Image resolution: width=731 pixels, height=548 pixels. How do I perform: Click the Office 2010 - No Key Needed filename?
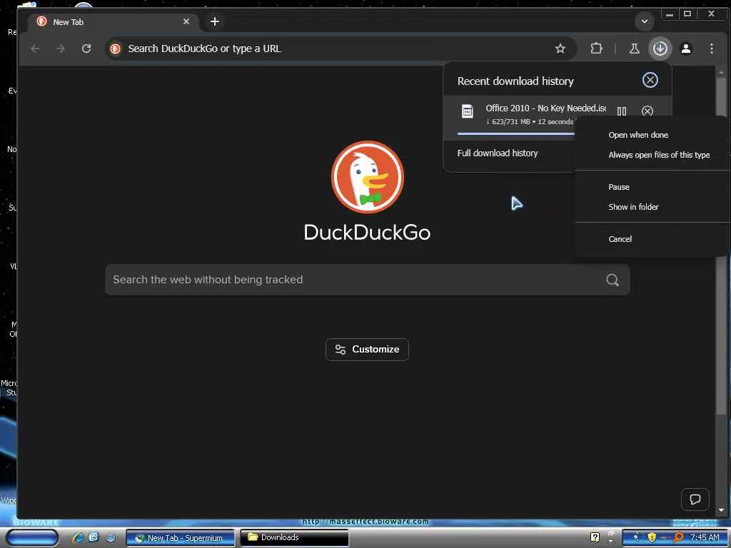(x=545, y=108)
